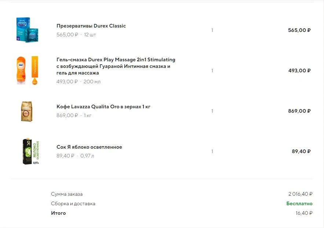
Task: Click the 12 шт unit text under Durex
Action: click(90, 35)
